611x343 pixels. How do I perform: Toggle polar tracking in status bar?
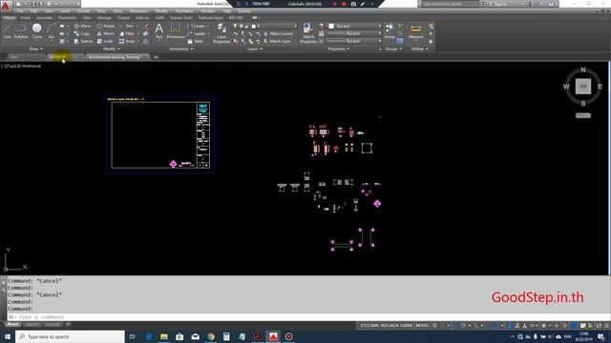pos(463,326)
